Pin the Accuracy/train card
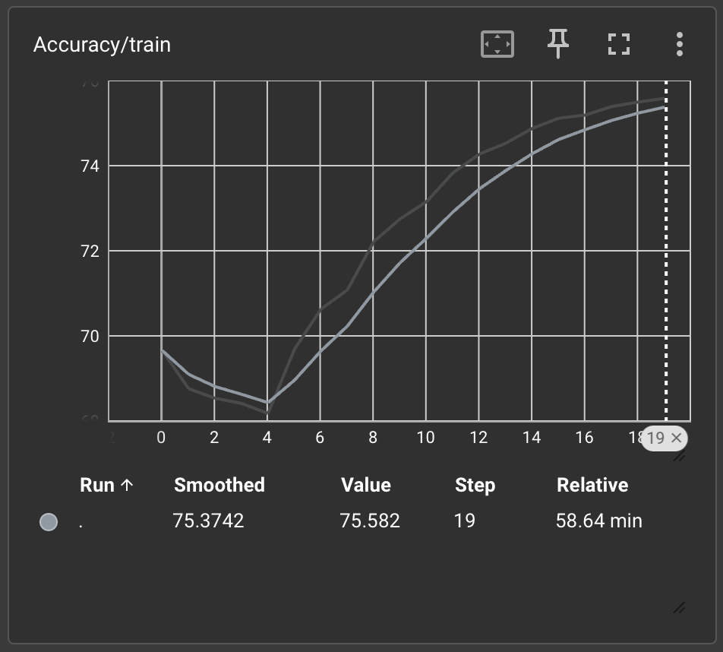 click(557, 44)
